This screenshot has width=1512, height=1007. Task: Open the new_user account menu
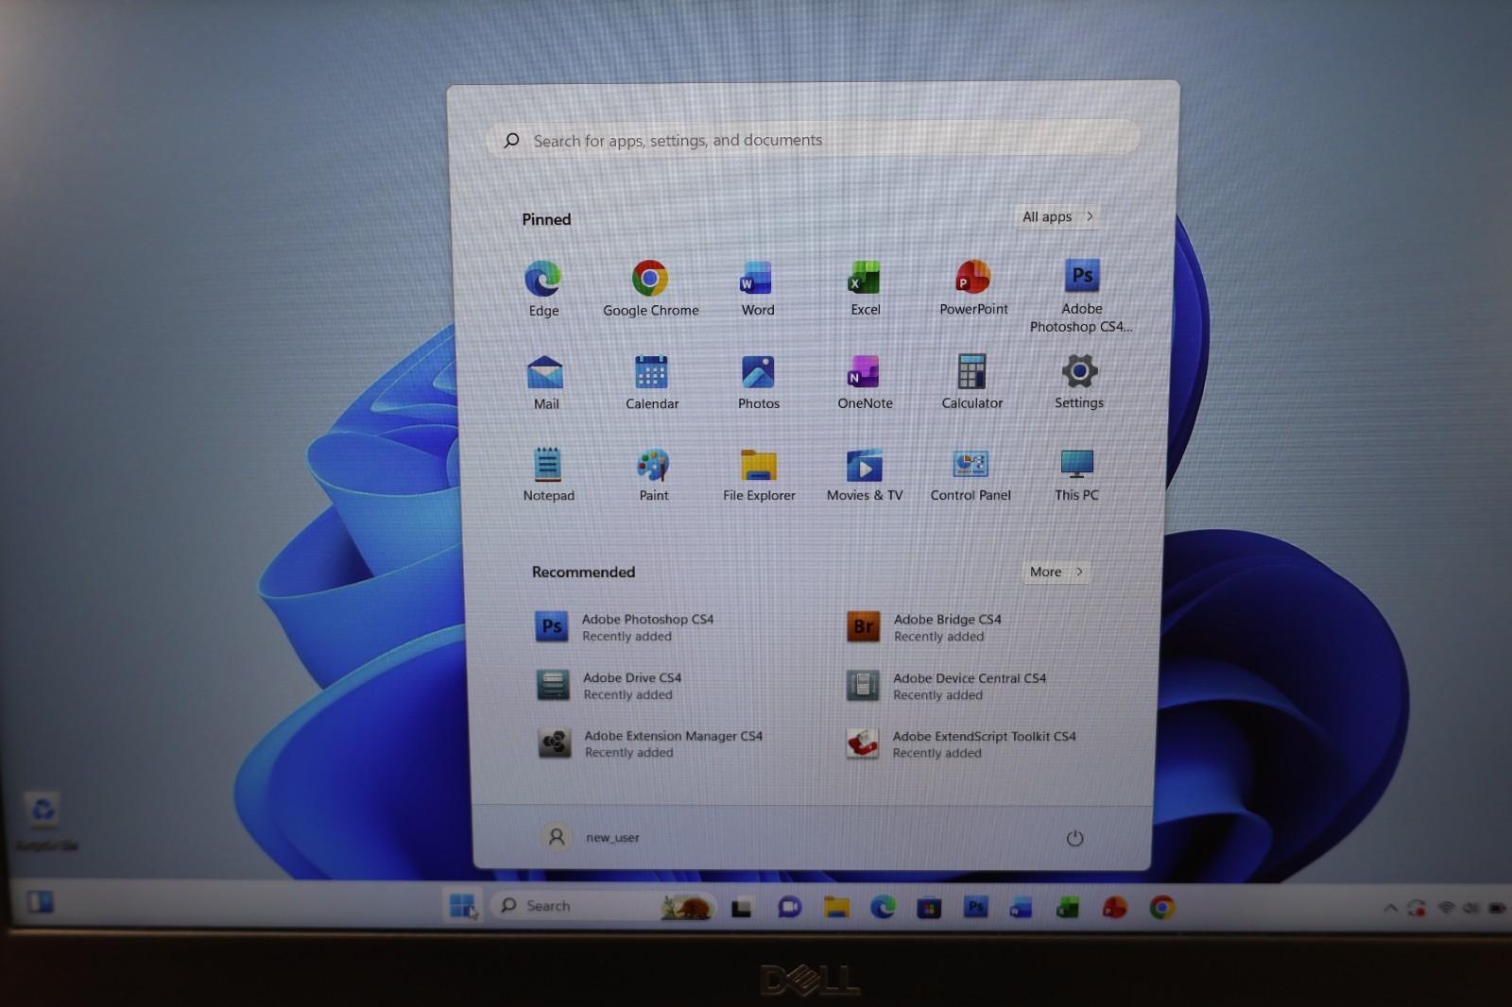[x=592, y=837]
